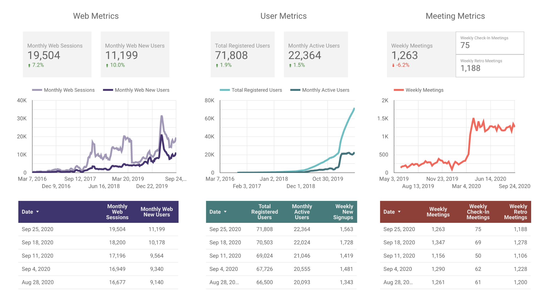This screenshot has height=292, width=549.
Task: Click the 16,949 web sessions cell
Action: coord(117,269)
